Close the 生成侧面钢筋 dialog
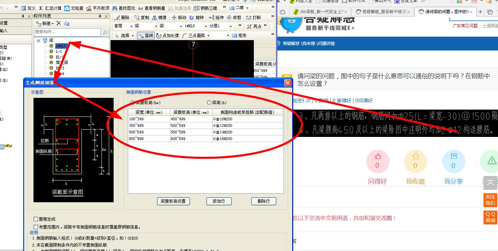The image size is (498, 251). tap(288, 83)
